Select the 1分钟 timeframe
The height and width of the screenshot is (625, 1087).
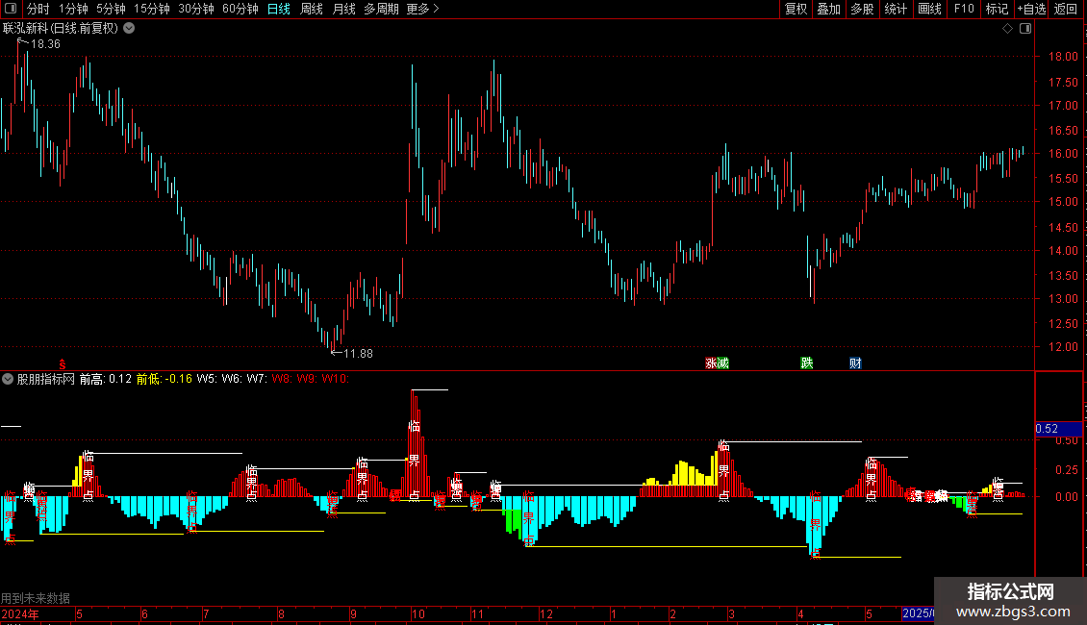click(x=73, y=9)
